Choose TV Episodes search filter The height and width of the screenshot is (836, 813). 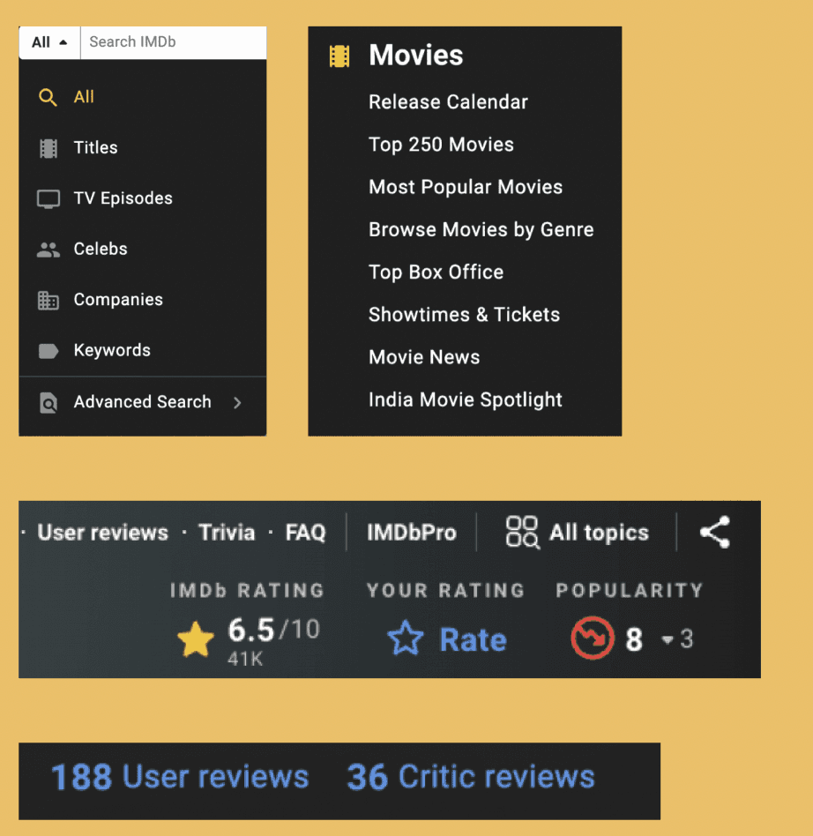click(x=142, y=198)
